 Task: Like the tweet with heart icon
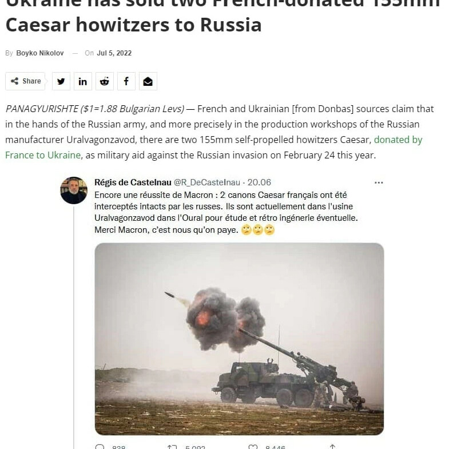click(253, 447)
